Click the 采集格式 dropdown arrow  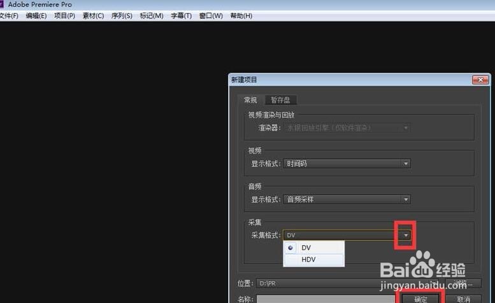406,236
